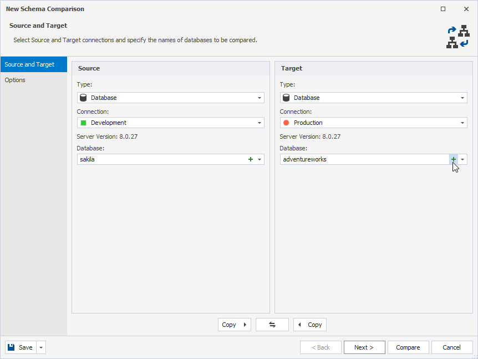Select the Source and Target page
The width and height of the screenshot is (478, 359).
point(34,64)
